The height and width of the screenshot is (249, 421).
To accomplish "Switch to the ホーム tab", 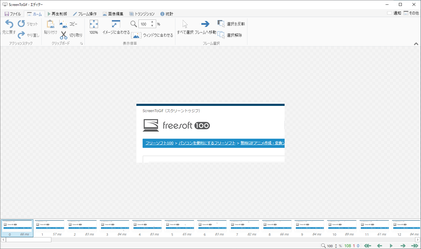I will (35, 14).
